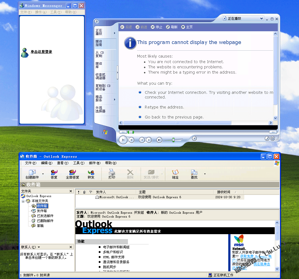
Task: Click the Next track button in Media Player
Action: click(x=149, y=140)
